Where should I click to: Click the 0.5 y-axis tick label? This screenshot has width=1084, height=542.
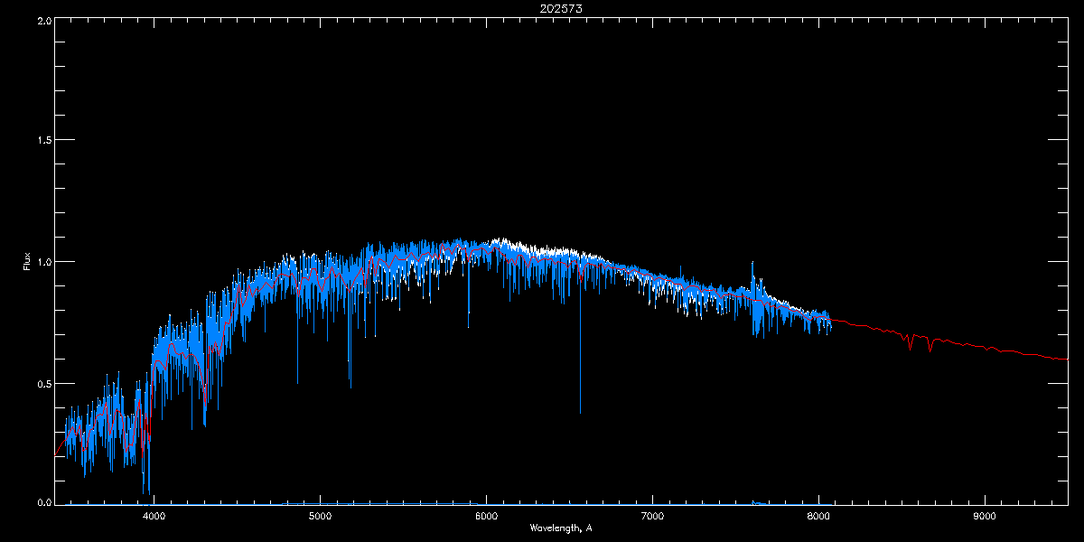42,383
